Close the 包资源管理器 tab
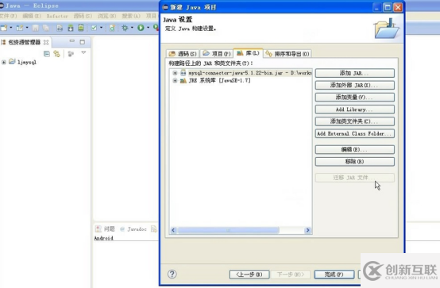Screen dimensions: 440x288 [x=46, y=42]
